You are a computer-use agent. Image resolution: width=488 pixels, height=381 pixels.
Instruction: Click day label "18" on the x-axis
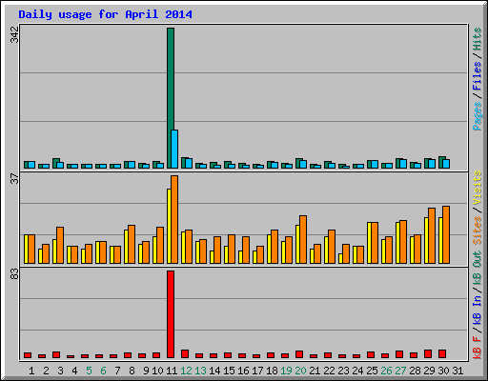point(272,371)
